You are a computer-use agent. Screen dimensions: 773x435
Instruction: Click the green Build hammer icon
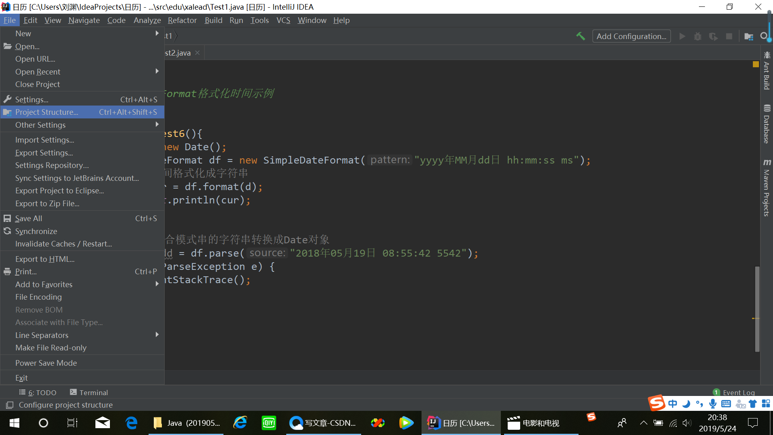580,36
